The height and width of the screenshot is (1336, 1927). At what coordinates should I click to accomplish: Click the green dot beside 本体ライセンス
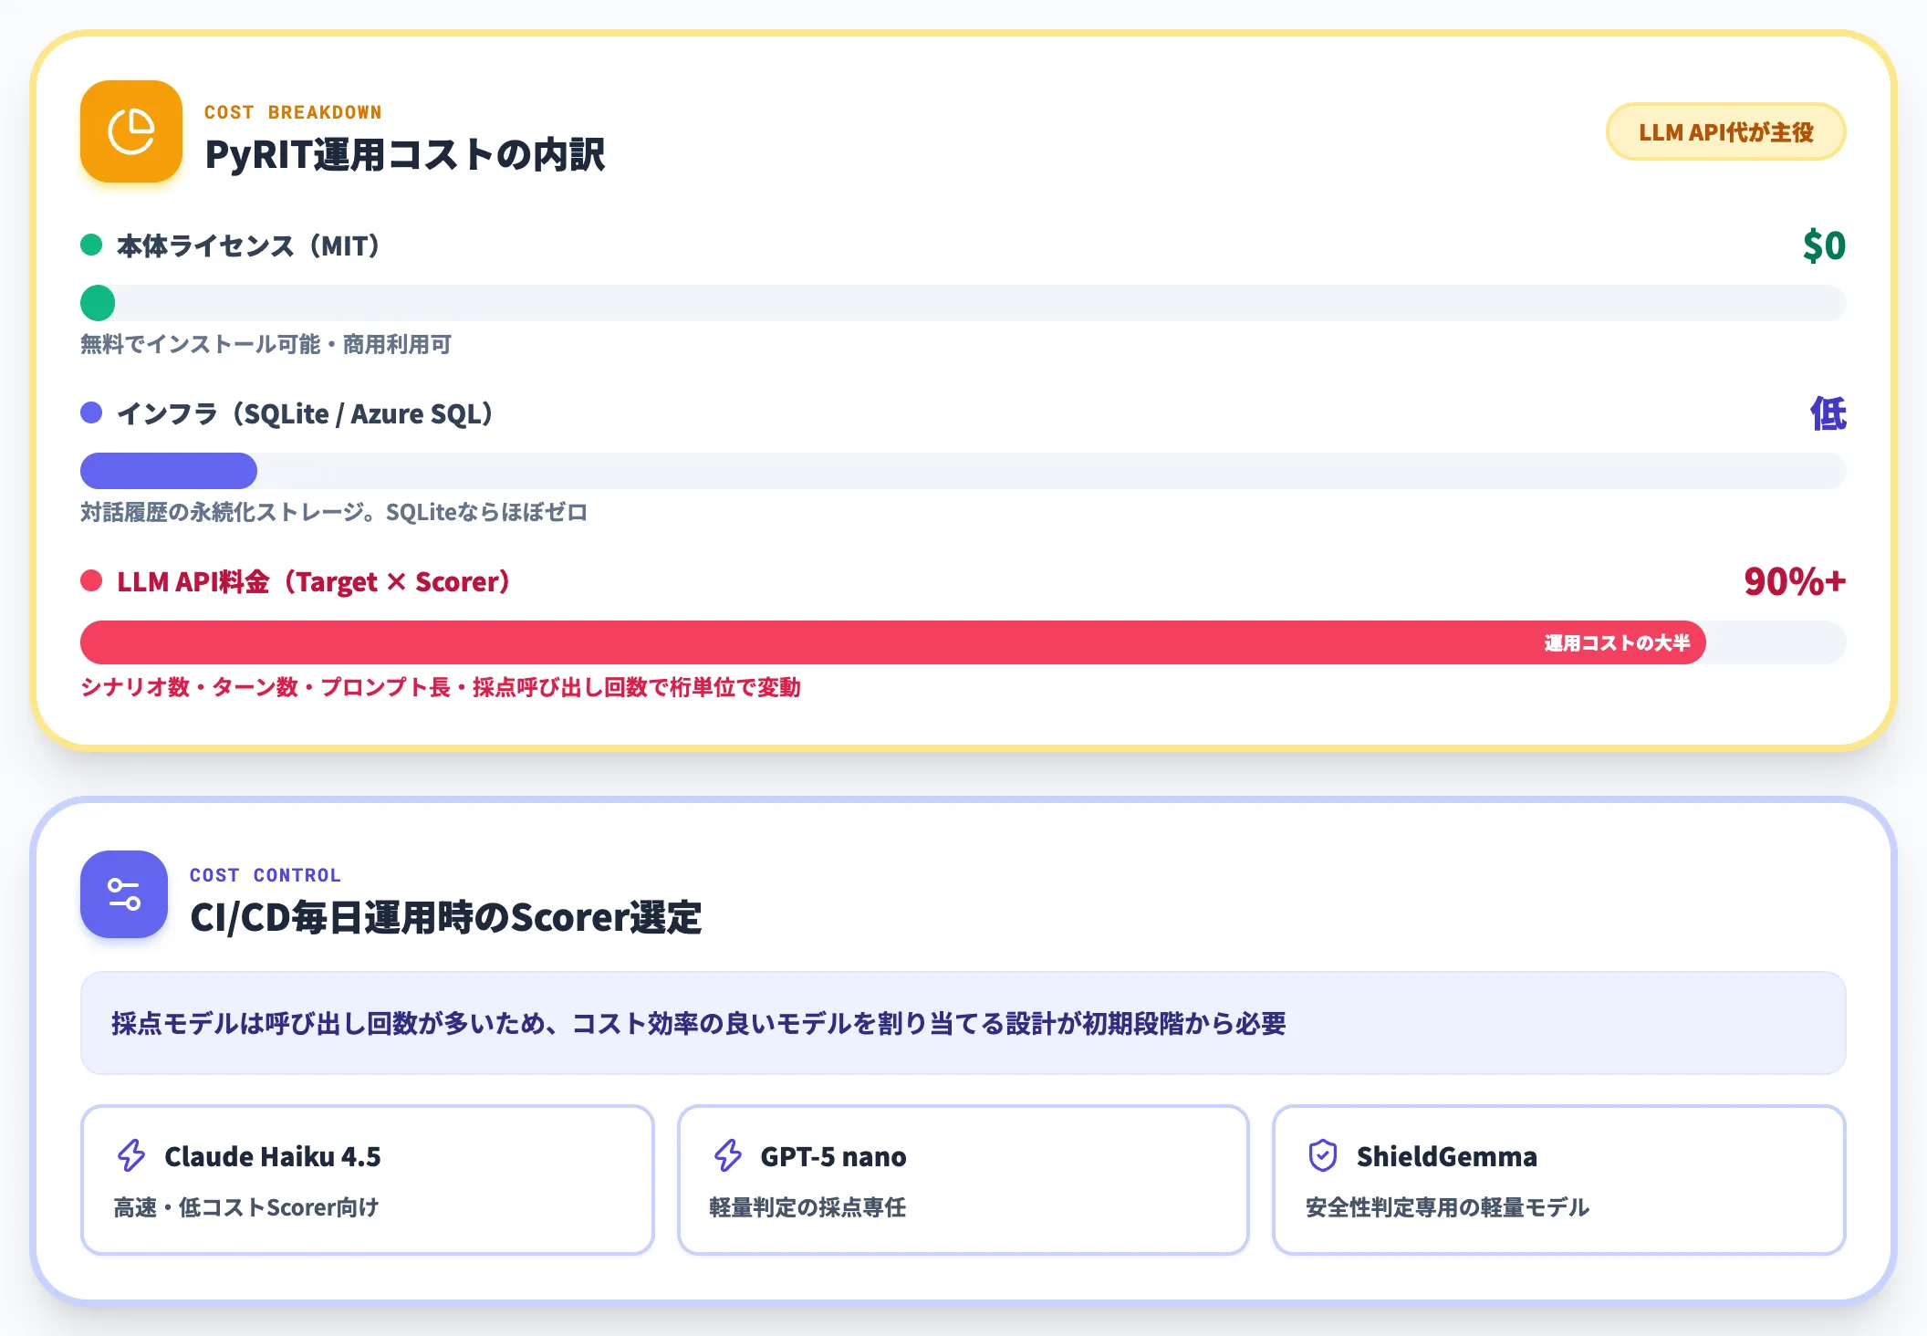[x=91, y=245]
